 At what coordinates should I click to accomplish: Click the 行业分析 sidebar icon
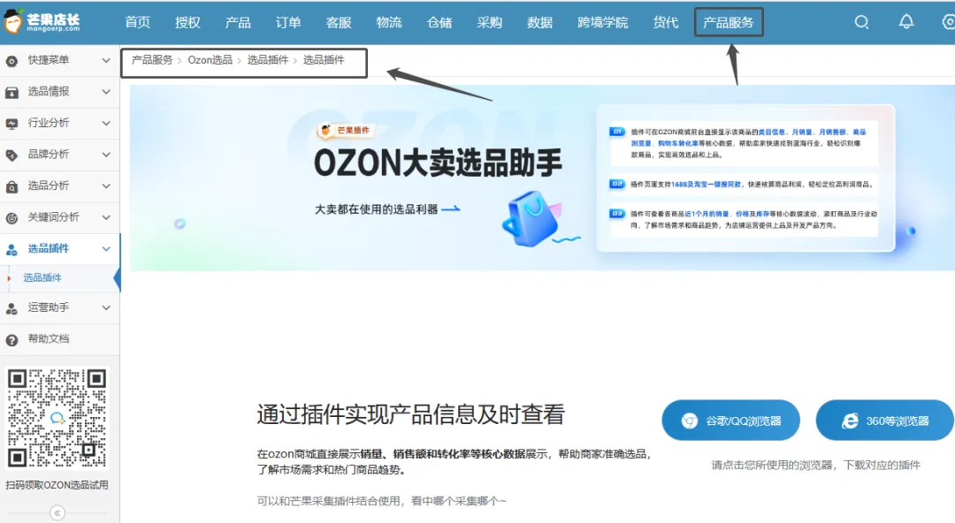11,124
